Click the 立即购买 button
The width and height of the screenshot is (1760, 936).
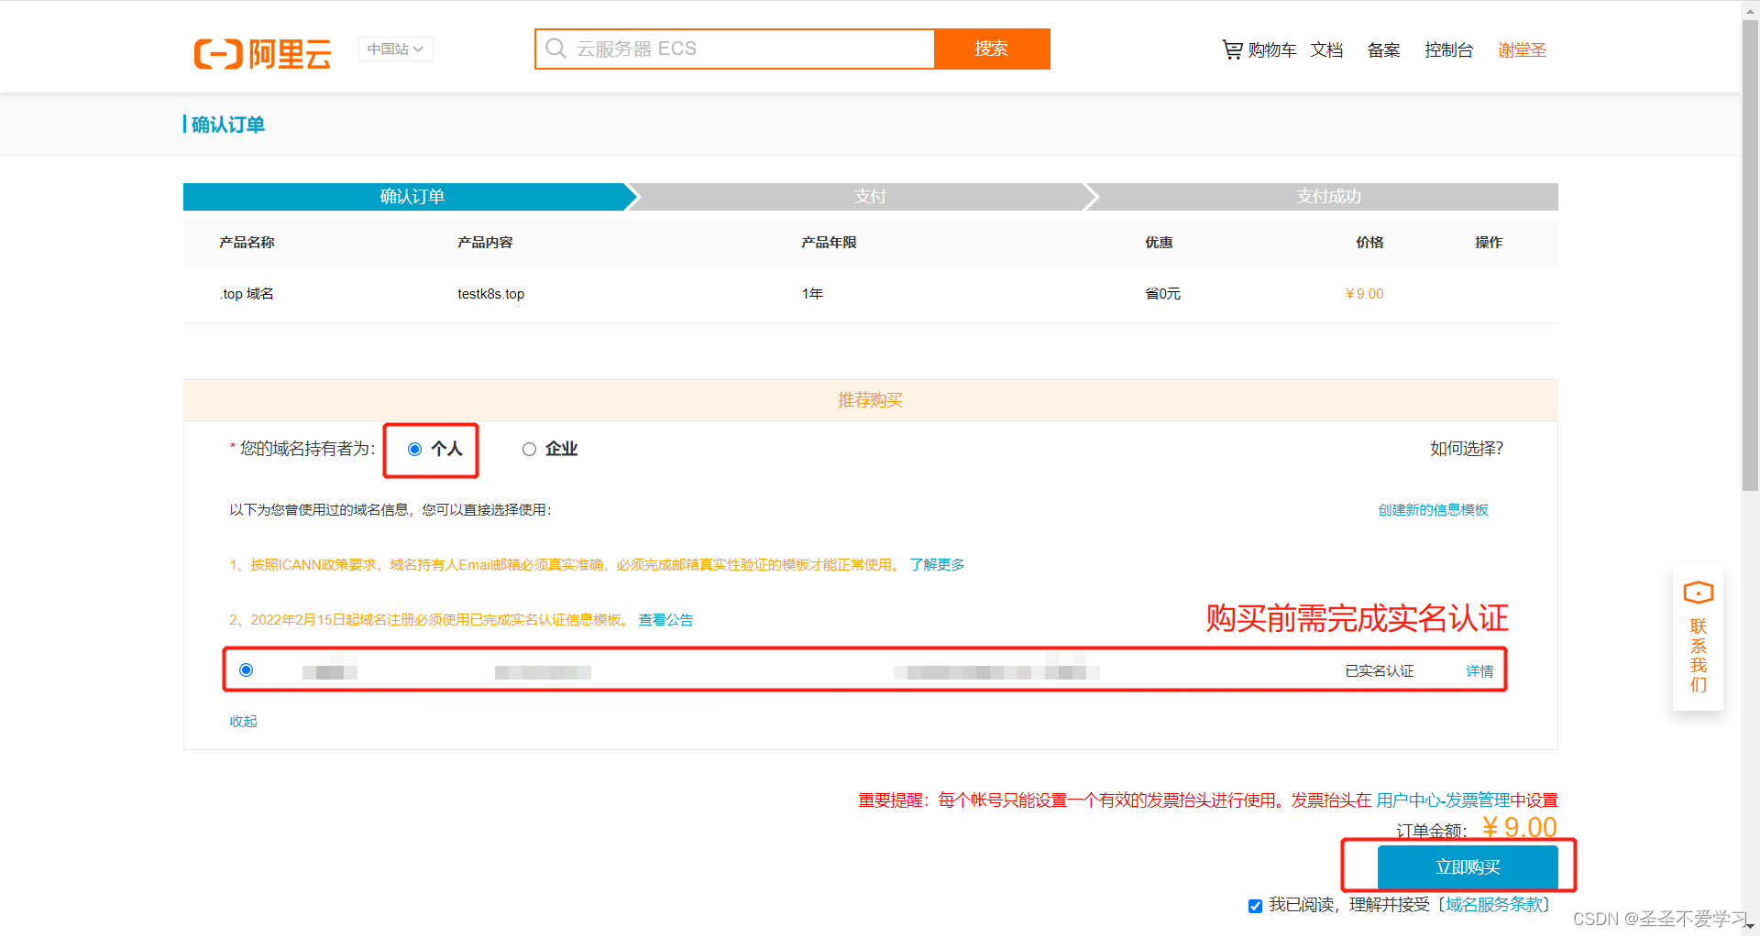1468,866
